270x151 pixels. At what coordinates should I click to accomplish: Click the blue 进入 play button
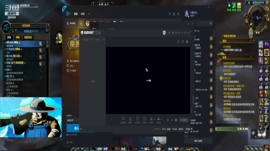tap(73, 128)
